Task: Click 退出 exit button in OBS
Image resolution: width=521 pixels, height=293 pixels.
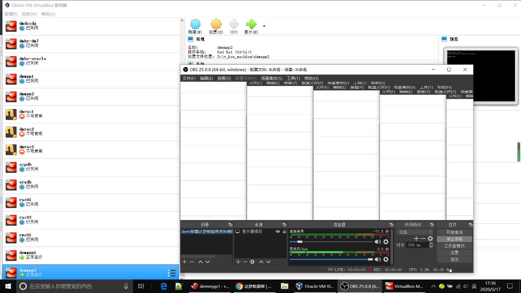Action: point(454,260)
